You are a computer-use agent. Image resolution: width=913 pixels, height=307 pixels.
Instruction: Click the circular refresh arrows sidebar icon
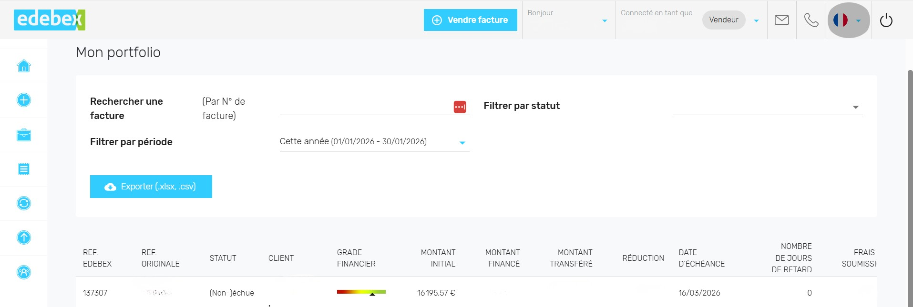point(24,203)
